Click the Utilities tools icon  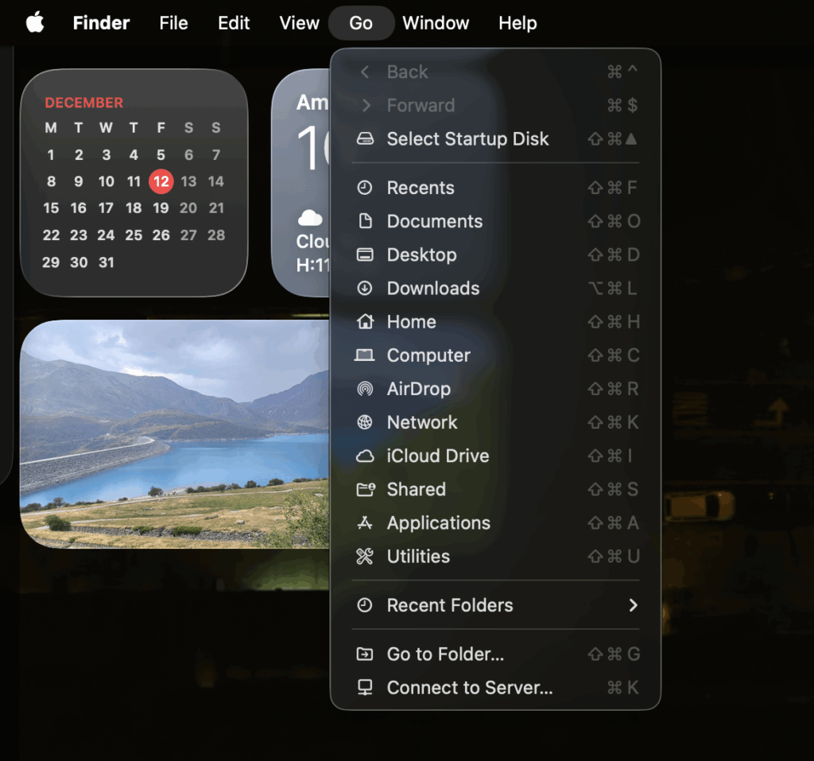coord(365,557)
